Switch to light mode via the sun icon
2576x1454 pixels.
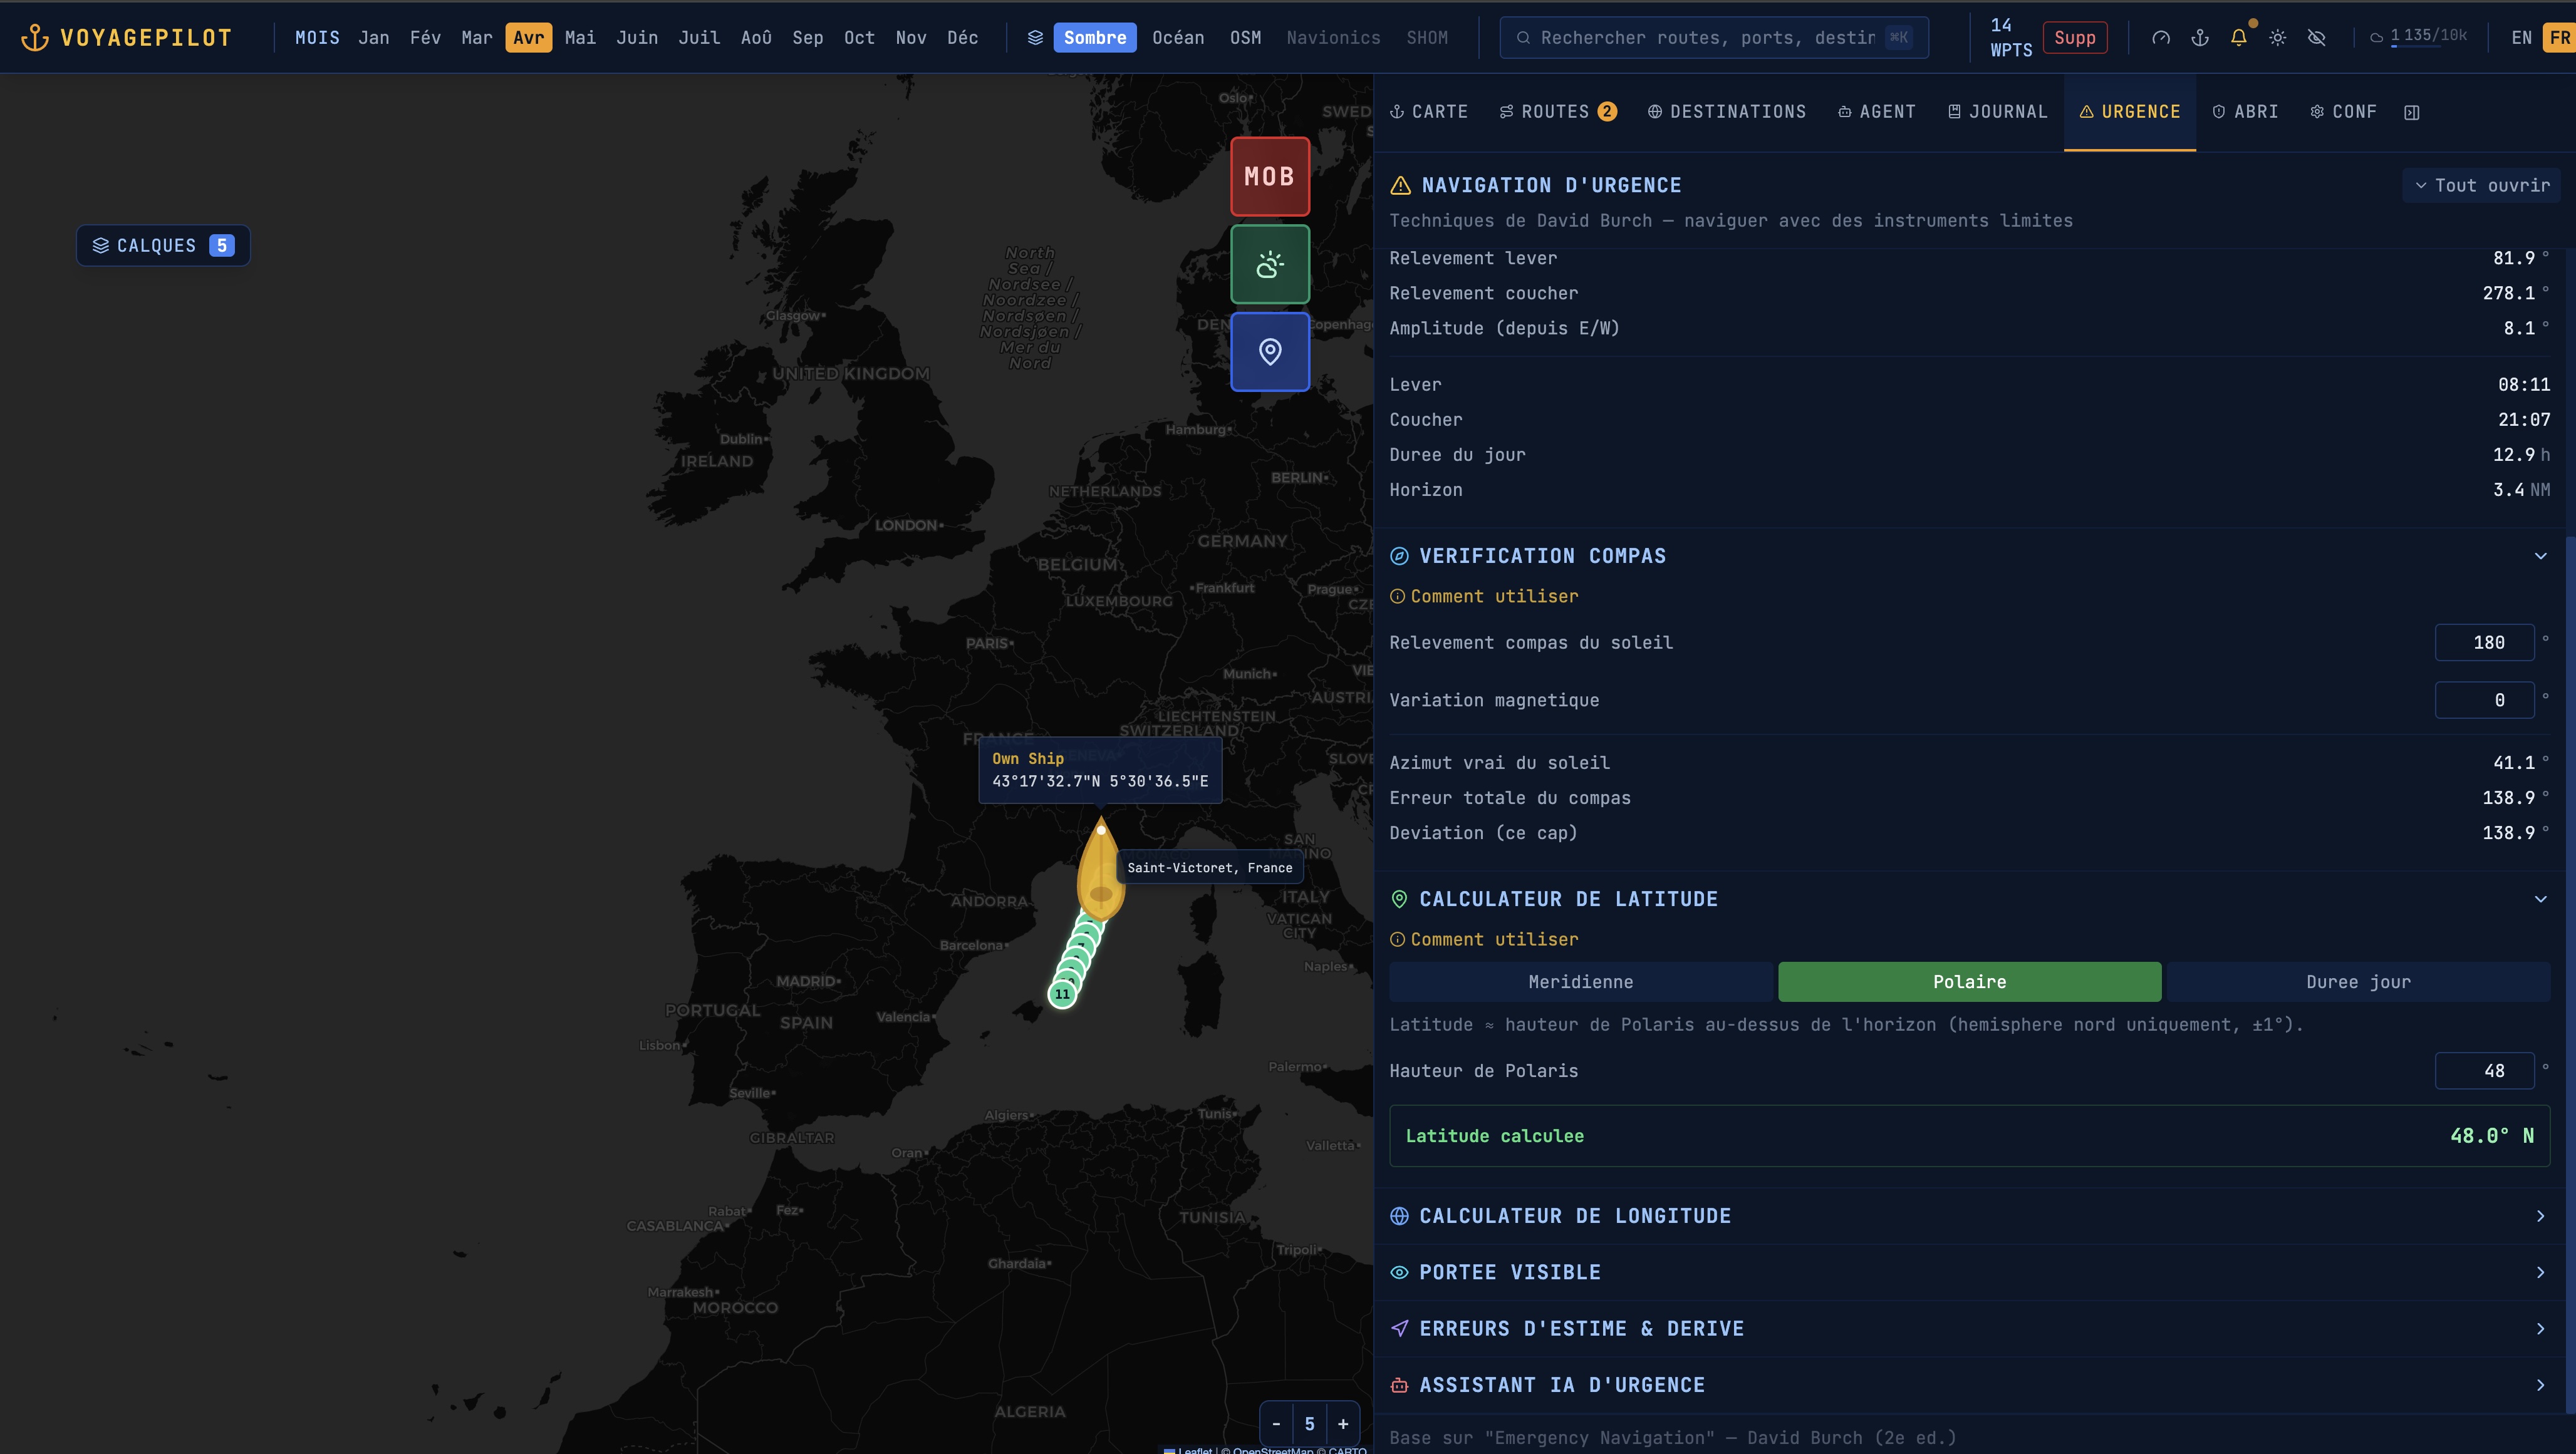(2278, 37)
